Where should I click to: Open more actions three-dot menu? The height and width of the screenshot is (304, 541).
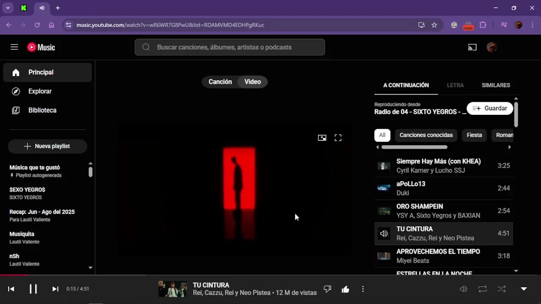click(363, 289)
